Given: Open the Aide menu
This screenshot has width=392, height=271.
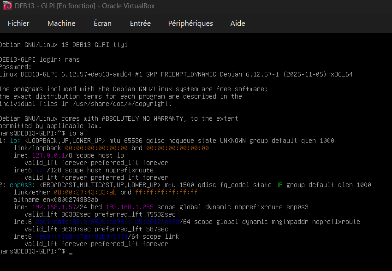Looking at the screenshot, I should tap(238, 23).
